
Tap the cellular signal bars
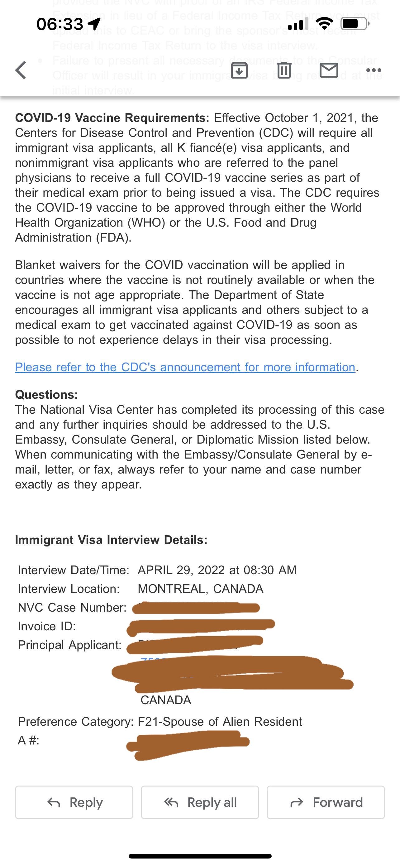coord(298,23)
